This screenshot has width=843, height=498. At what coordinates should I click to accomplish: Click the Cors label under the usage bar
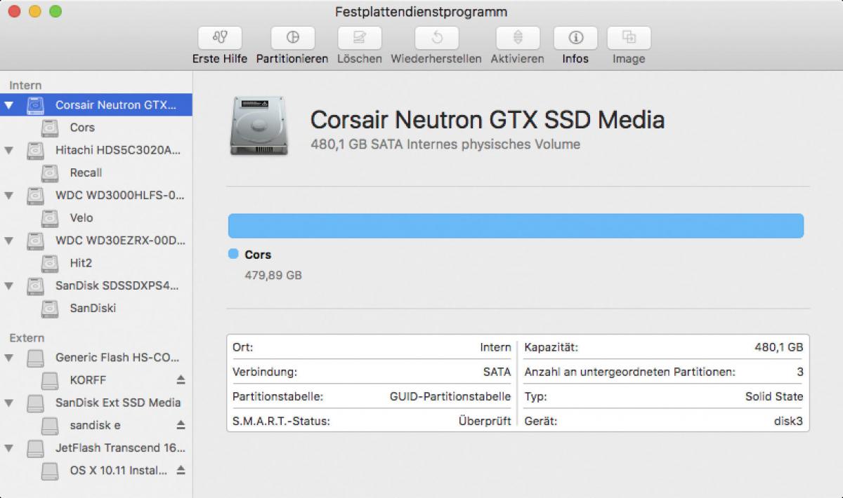coord(258,255)
